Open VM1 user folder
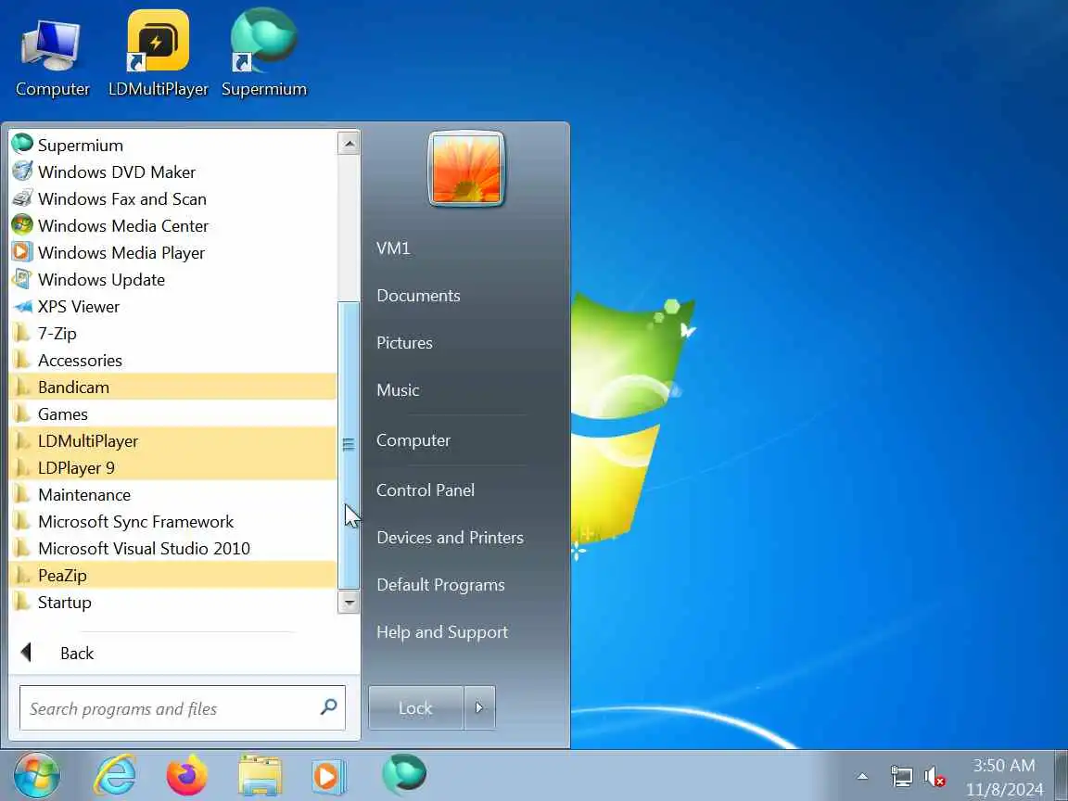1068x801 pixels. [x=393, y=248]
